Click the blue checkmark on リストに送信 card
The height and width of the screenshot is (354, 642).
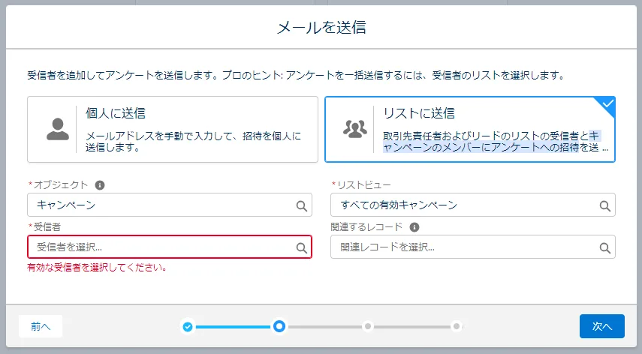(x=608, y=103)
